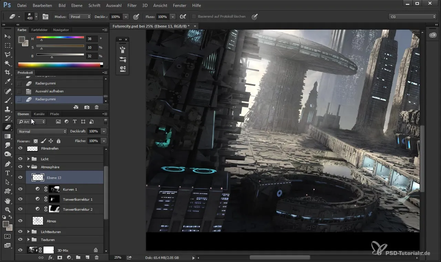Swap foreground and background colors
The height and width of the screenshot is (262, 441).
tap(11, 217)
